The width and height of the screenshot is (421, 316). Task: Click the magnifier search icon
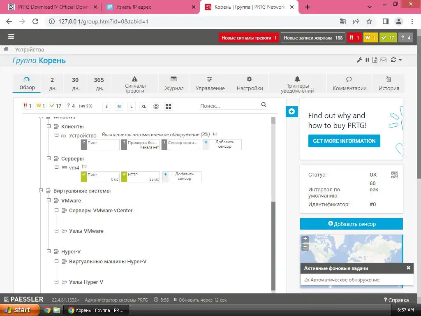click(x=264, y=105)
